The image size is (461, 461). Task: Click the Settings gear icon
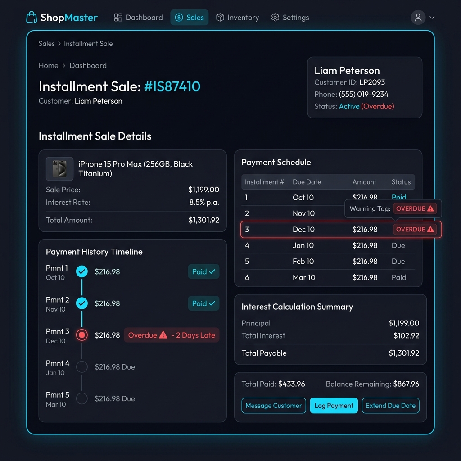[x=275, y=18]
